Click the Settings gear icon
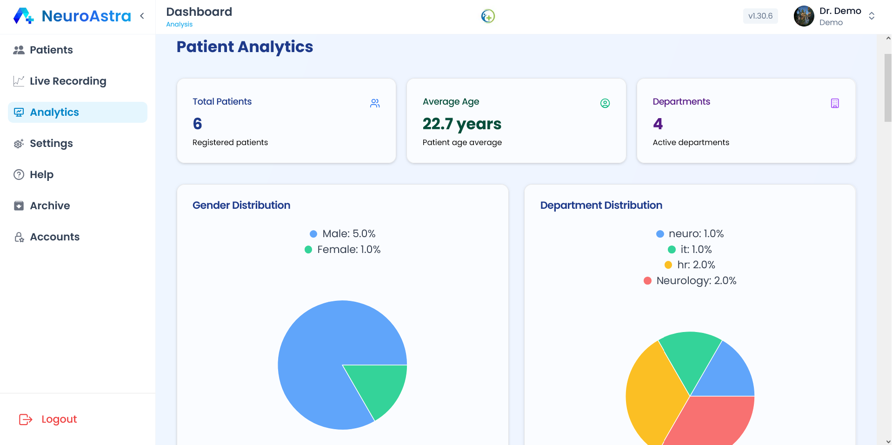The height and width of the screenshot is (445, 892). (19, 144)
